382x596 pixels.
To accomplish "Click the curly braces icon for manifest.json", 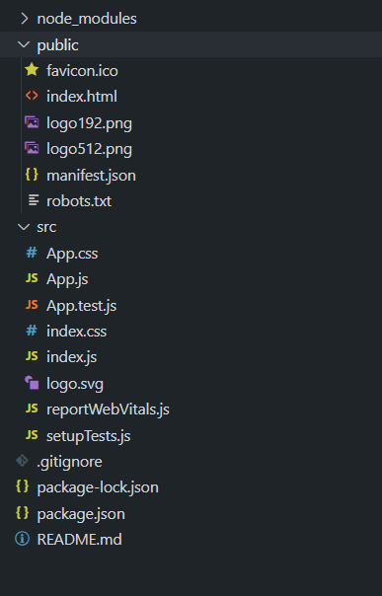I will tap(32, 175).
